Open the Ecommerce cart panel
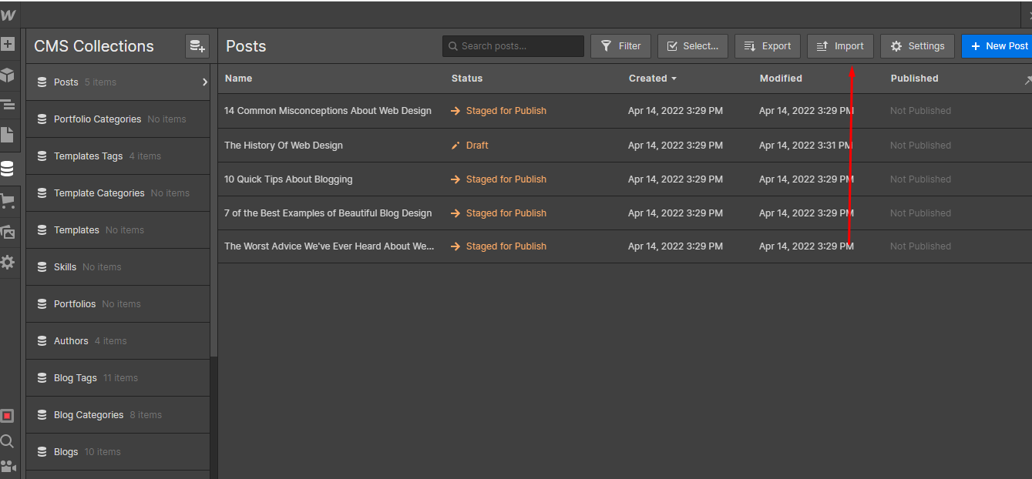The image size is (1032, 479). [8, 201]
